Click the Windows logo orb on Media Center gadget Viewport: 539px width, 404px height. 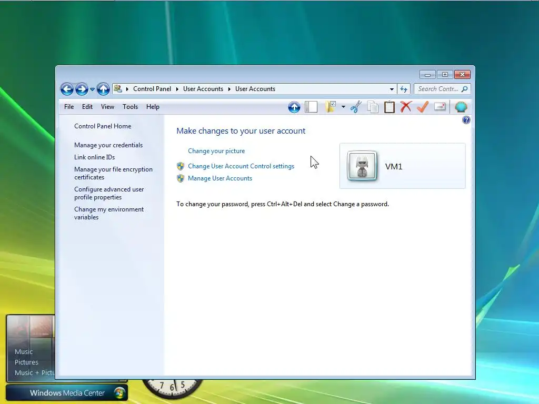pyautogui.click(x=119, y=392)
